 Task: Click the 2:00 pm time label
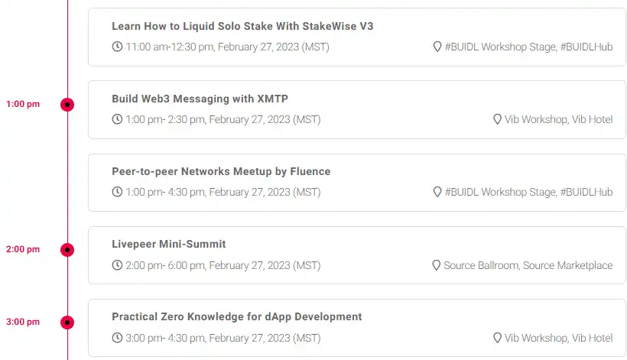(23, 249)
